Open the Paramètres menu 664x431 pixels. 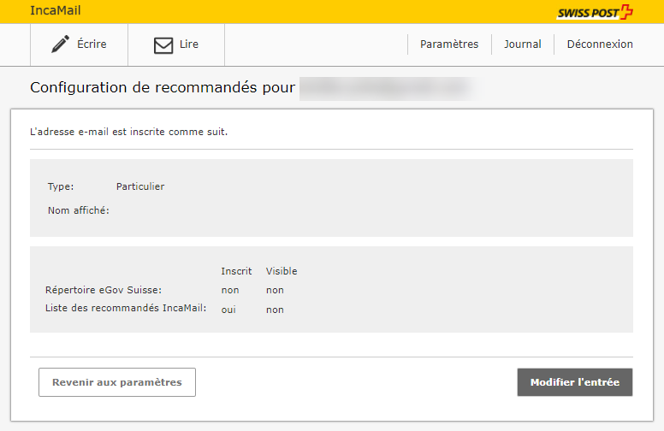tap(449, 44)
